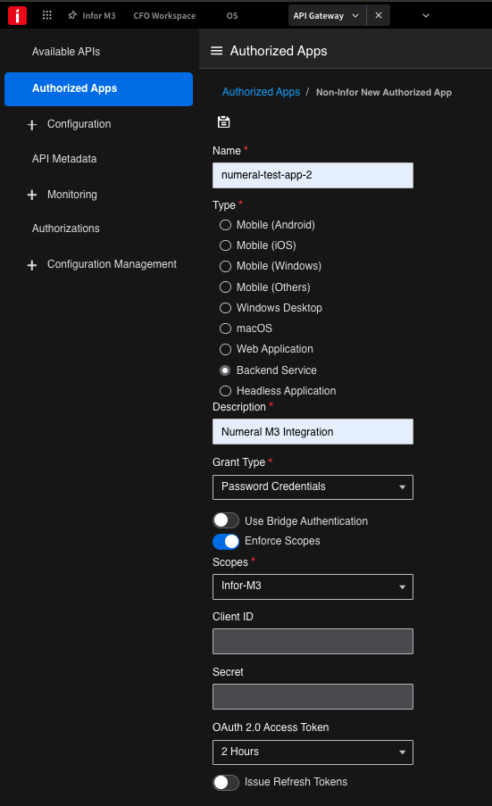Screen dimensions: 492x806
Task: Open the Infor M3 tab
Action: coord(99,15)
